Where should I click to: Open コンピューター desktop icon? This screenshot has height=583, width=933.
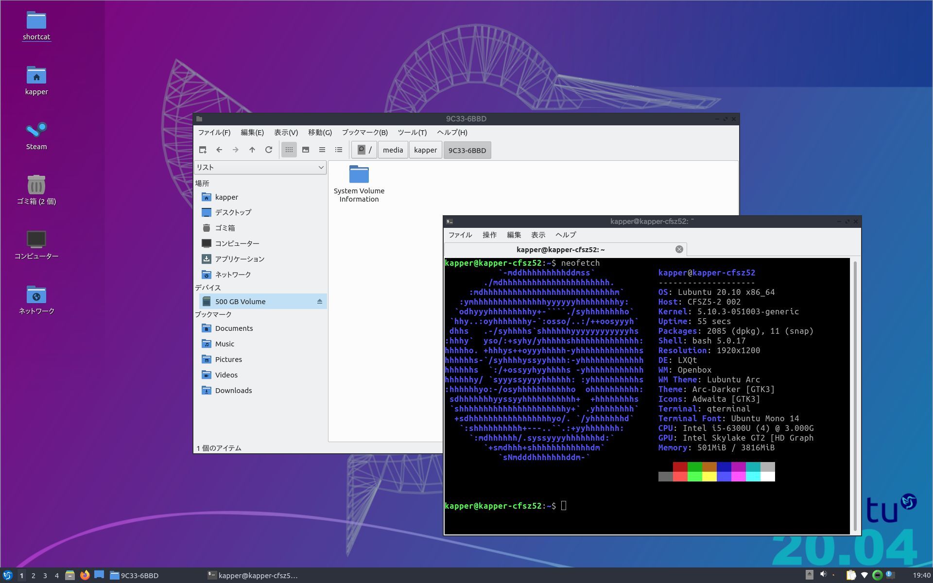(x=36, y=245)
